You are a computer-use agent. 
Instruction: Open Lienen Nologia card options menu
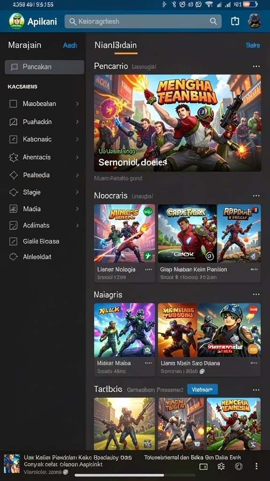pyautogui.click(x=149, y=269)
